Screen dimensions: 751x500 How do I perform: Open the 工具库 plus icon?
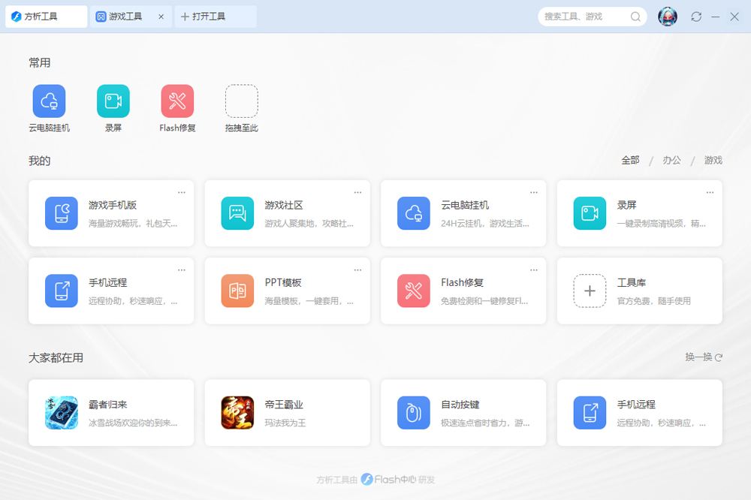(590, 291)
